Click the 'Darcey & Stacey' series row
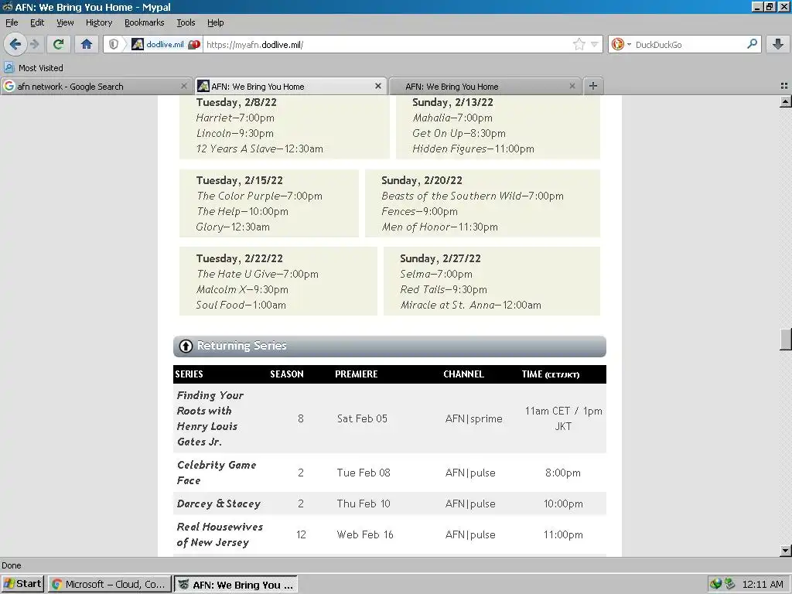Screen dimensions: 792x594 tap(390, 504)
